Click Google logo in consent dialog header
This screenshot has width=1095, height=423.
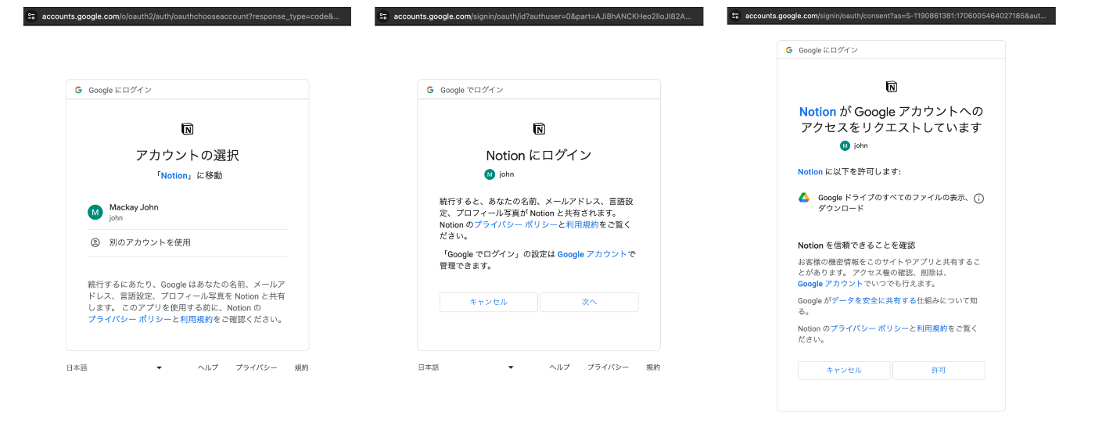click(x=788, y=50)
